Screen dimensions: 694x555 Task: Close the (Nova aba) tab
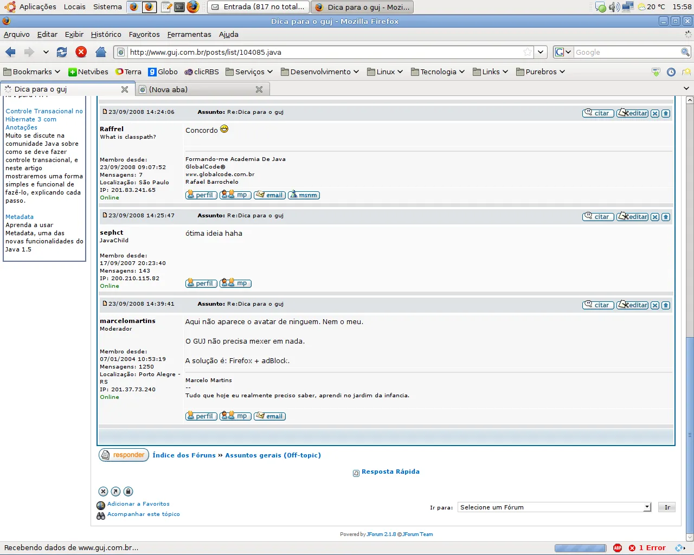(x=259, y=89)
